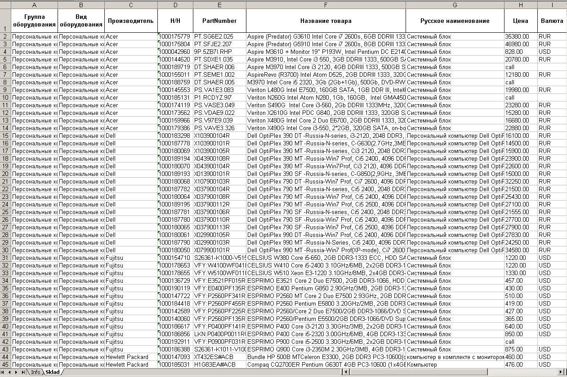Click the 'H/H' header cell
The width and height of the screenshot is (567, 377).
[x=175, y=21]
